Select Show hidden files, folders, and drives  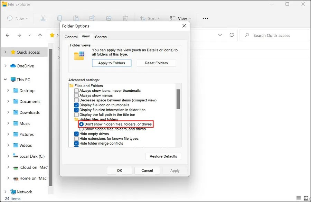click(x=81, y=128)
